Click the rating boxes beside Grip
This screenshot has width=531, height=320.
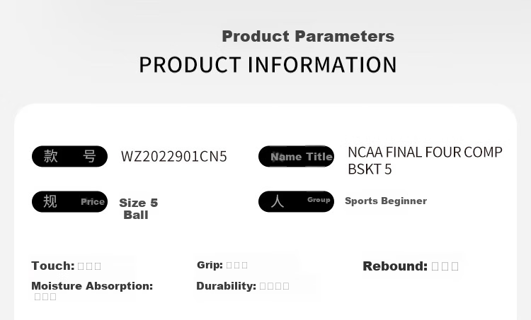click(x=236, y=266)
